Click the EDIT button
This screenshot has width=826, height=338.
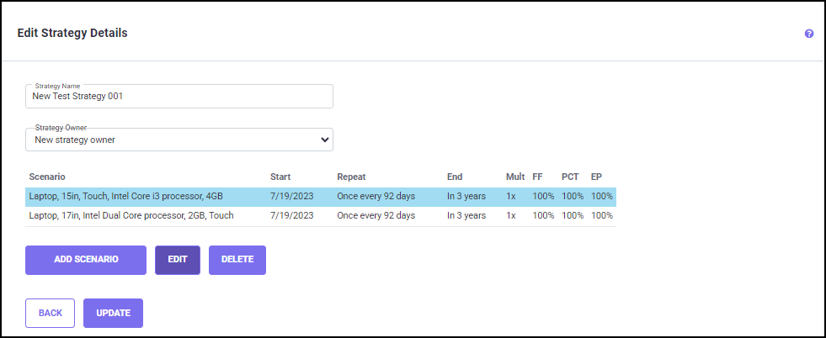(x=178, y=260)
